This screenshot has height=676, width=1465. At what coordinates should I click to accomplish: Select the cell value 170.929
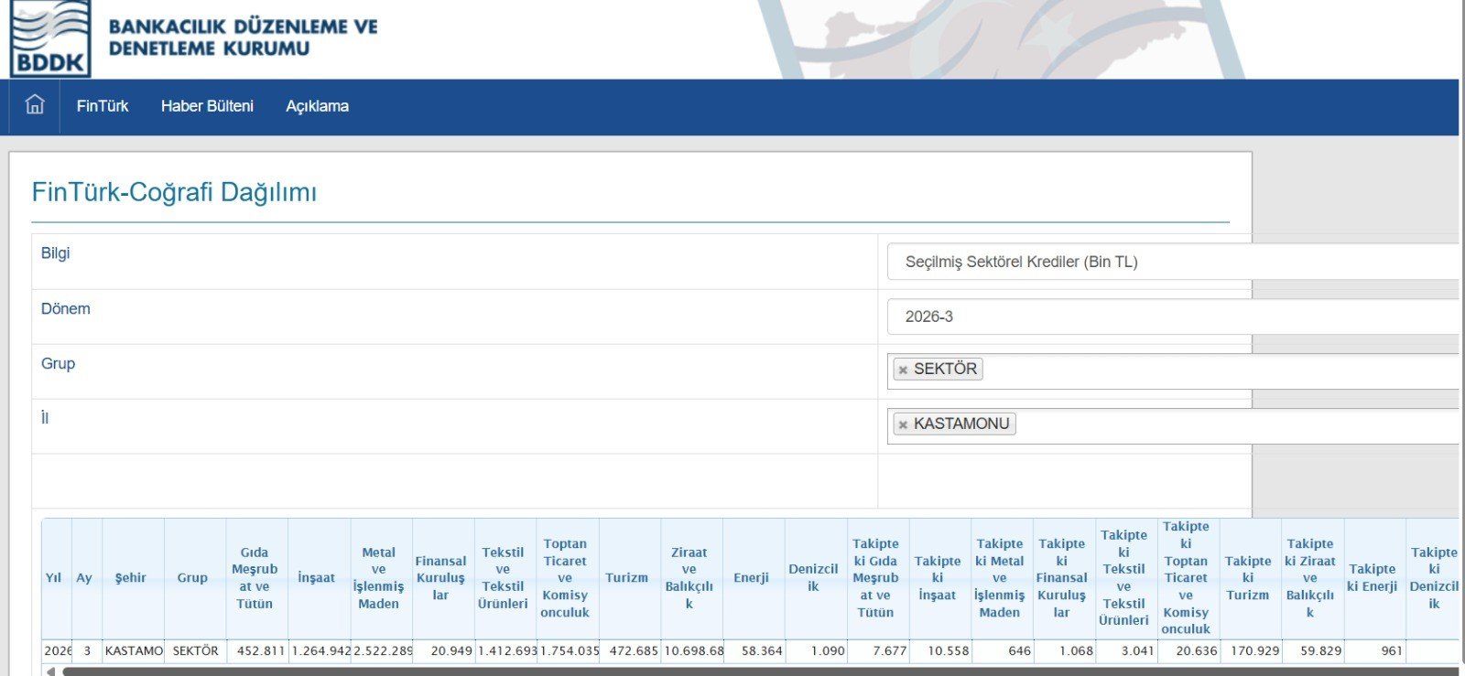coord(1252,651)
